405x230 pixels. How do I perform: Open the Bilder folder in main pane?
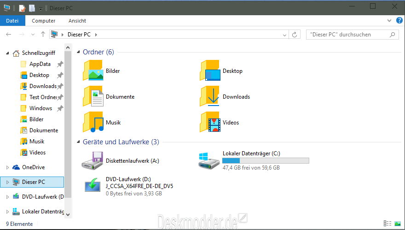pyautogui.click(x=102, y=71)
